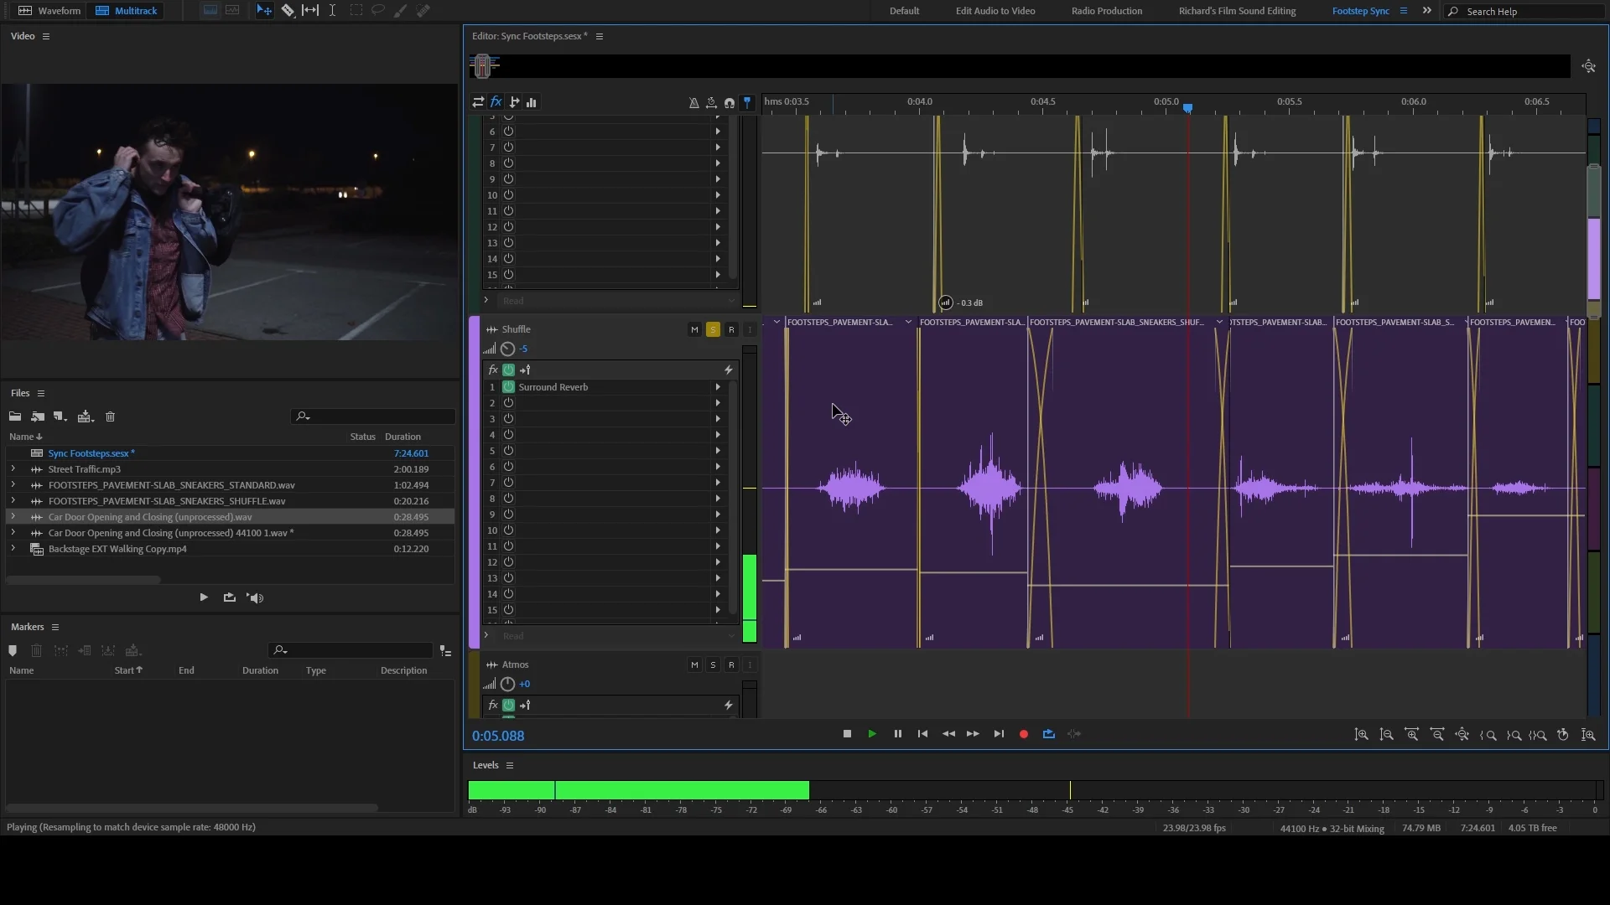Click the red Record button
The image size is (1610, 905).
1024,734
